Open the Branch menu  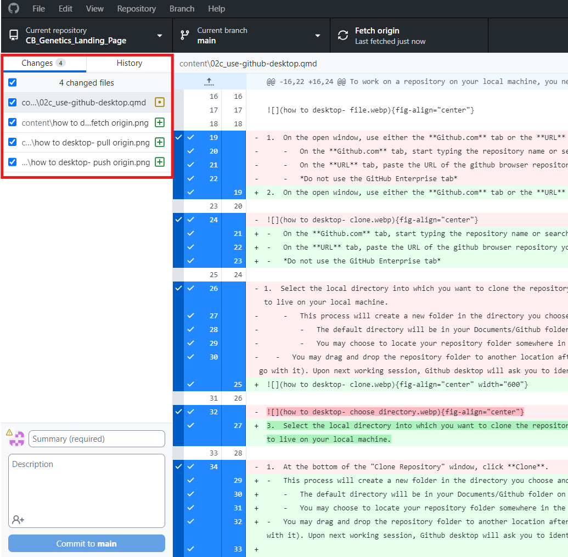[x=182, y=9]
